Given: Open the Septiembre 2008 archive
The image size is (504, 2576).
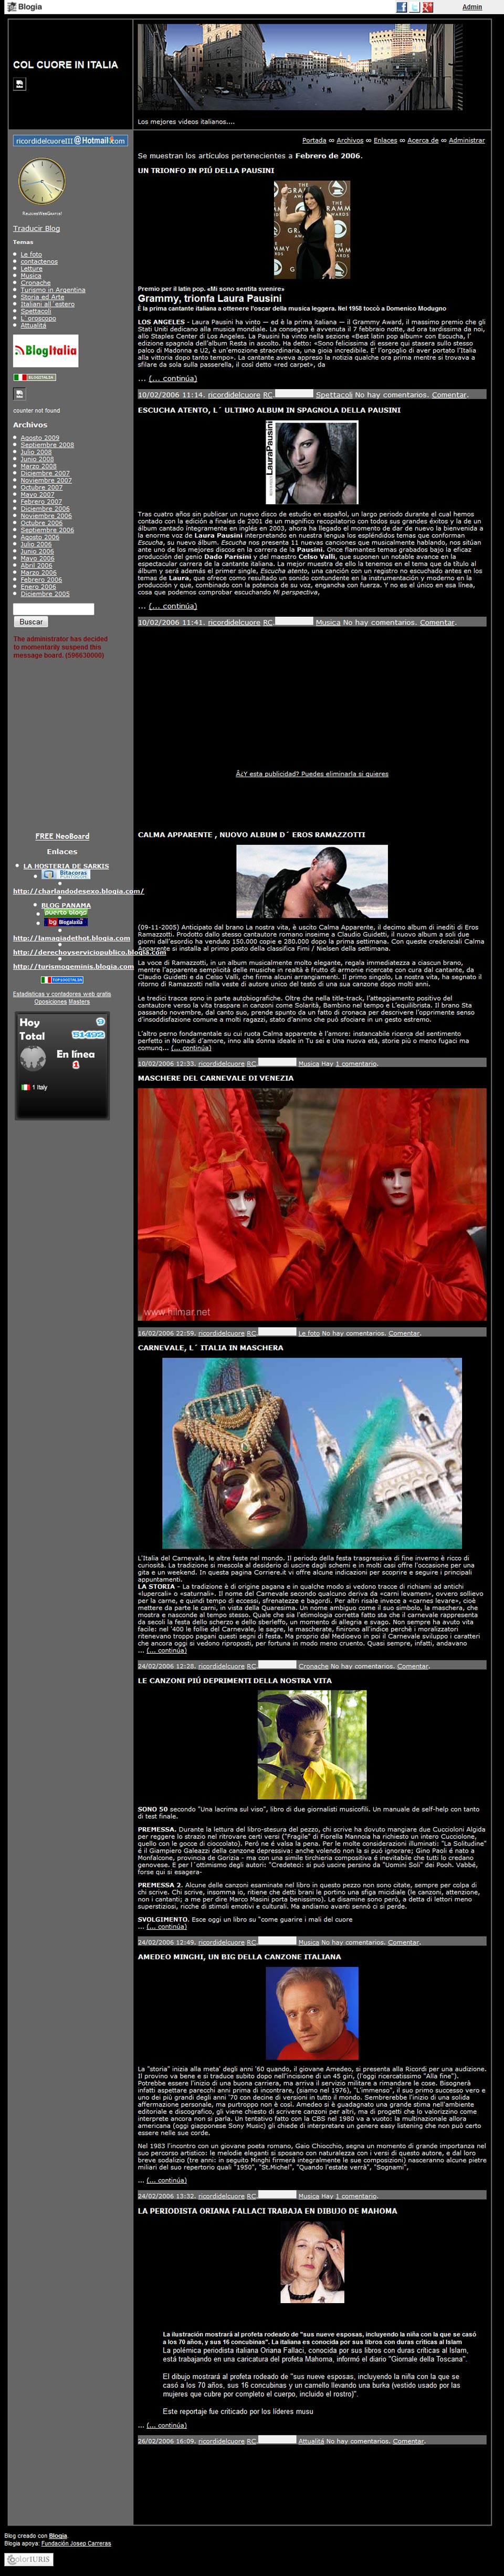Looking at the screenshot, I should point(47,445).
